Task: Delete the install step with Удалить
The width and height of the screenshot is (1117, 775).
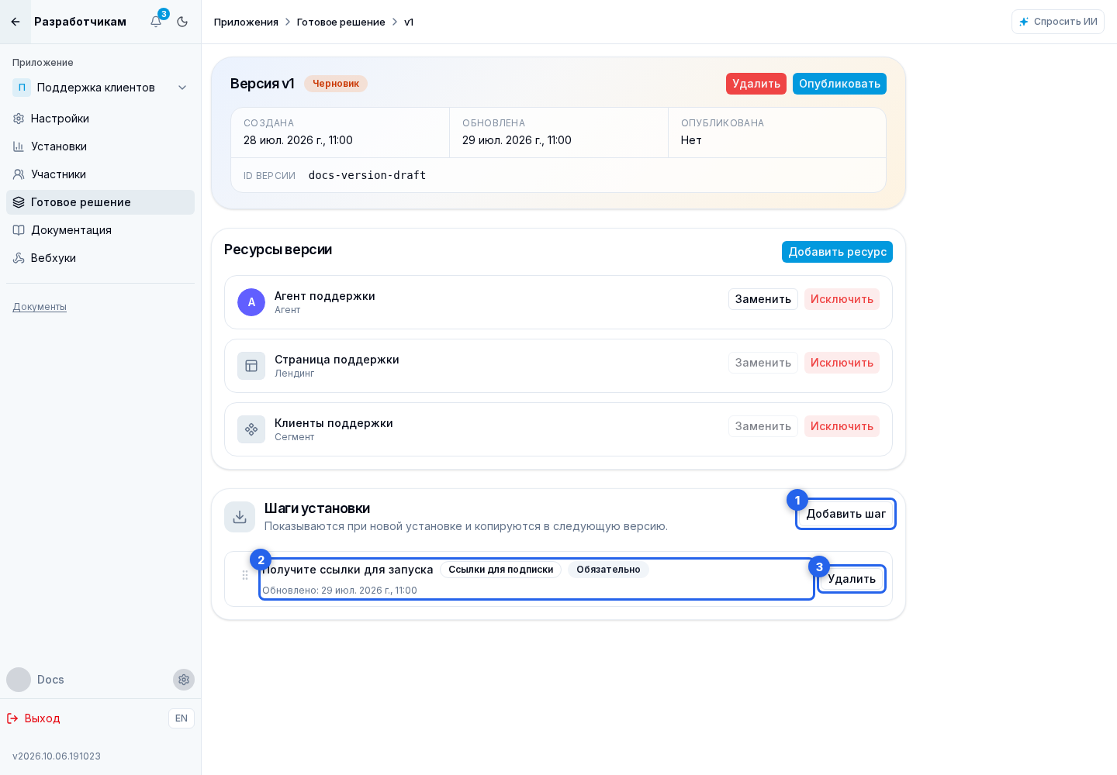Action: click(x=852, y=579)
